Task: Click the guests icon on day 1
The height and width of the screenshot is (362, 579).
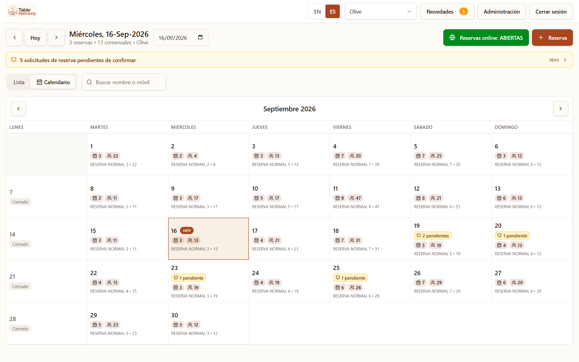Action: tap(109, 156)
